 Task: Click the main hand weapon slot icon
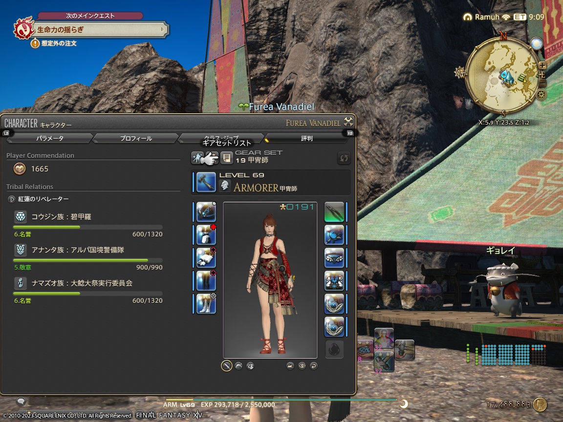[x=205, y=212]
